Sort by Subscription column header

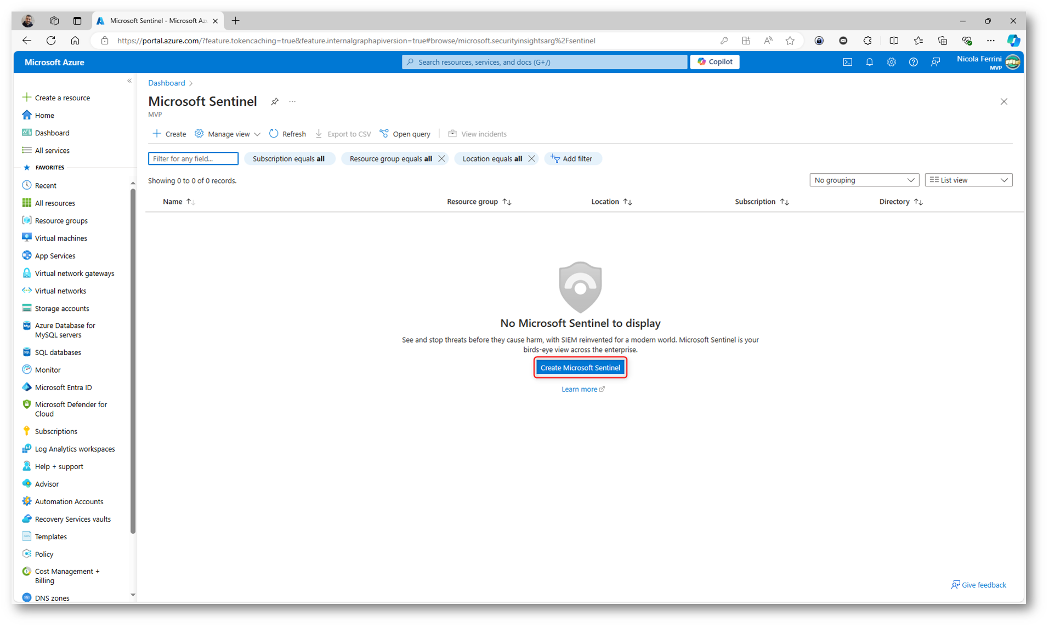762,202
